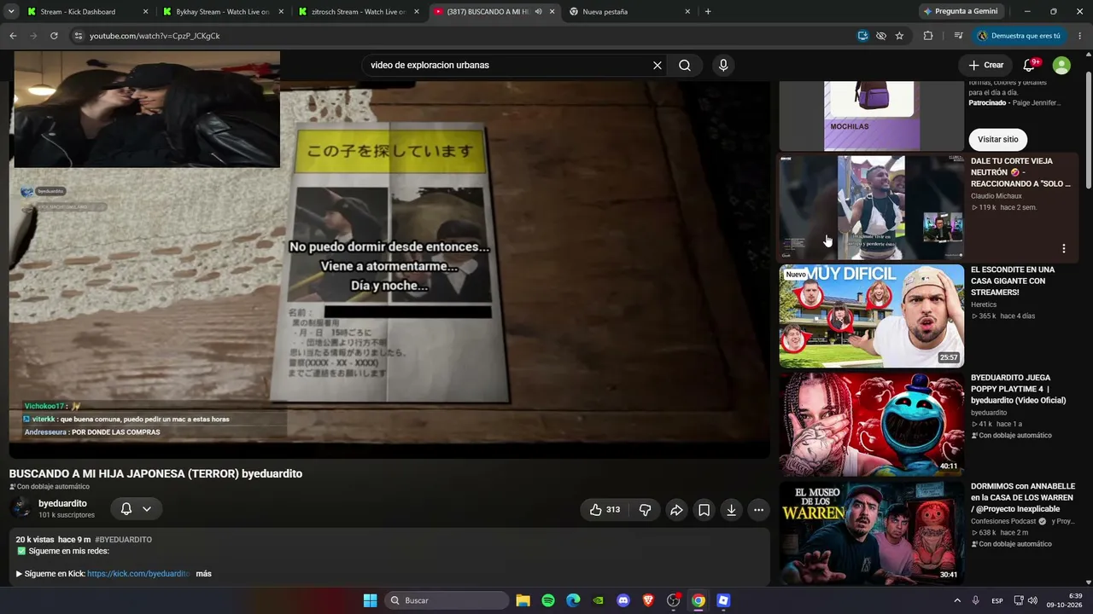The image size is (1093, 614).
Task: Mute the YouTube tab's audio speaker icon
Action: click(x=538, y=12)
